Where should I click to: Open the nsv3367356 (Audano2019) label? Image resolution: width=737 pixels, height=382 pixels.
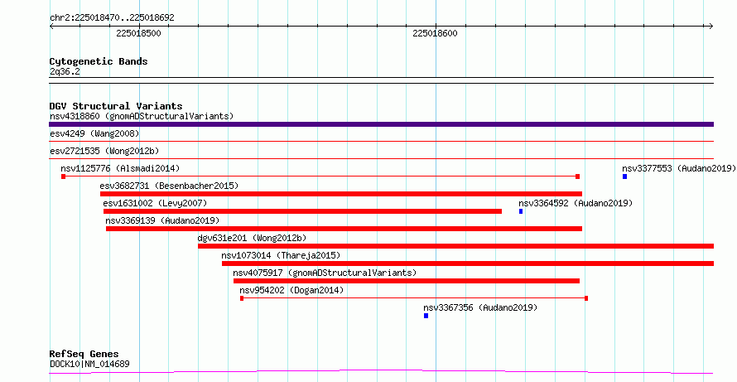(480, 307)
